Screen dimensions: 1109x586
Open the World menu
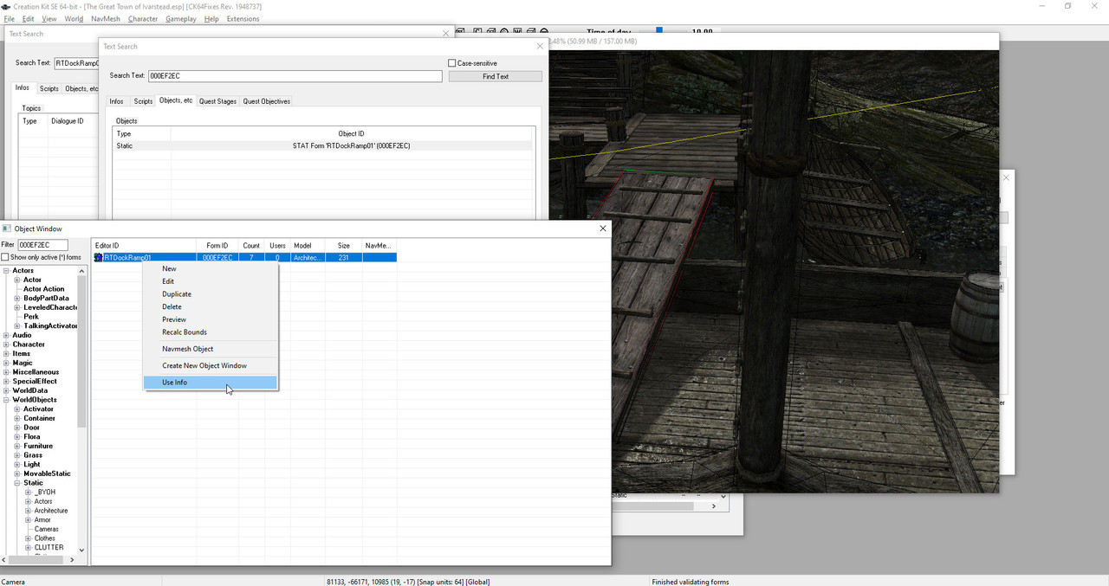(x=74, y=19)
